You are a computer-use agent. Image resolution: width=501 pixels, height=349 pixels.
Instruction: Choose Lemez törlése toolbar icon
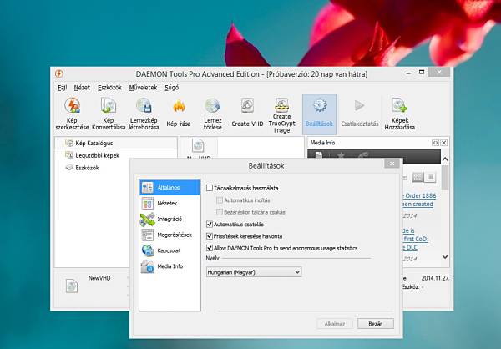212,114
